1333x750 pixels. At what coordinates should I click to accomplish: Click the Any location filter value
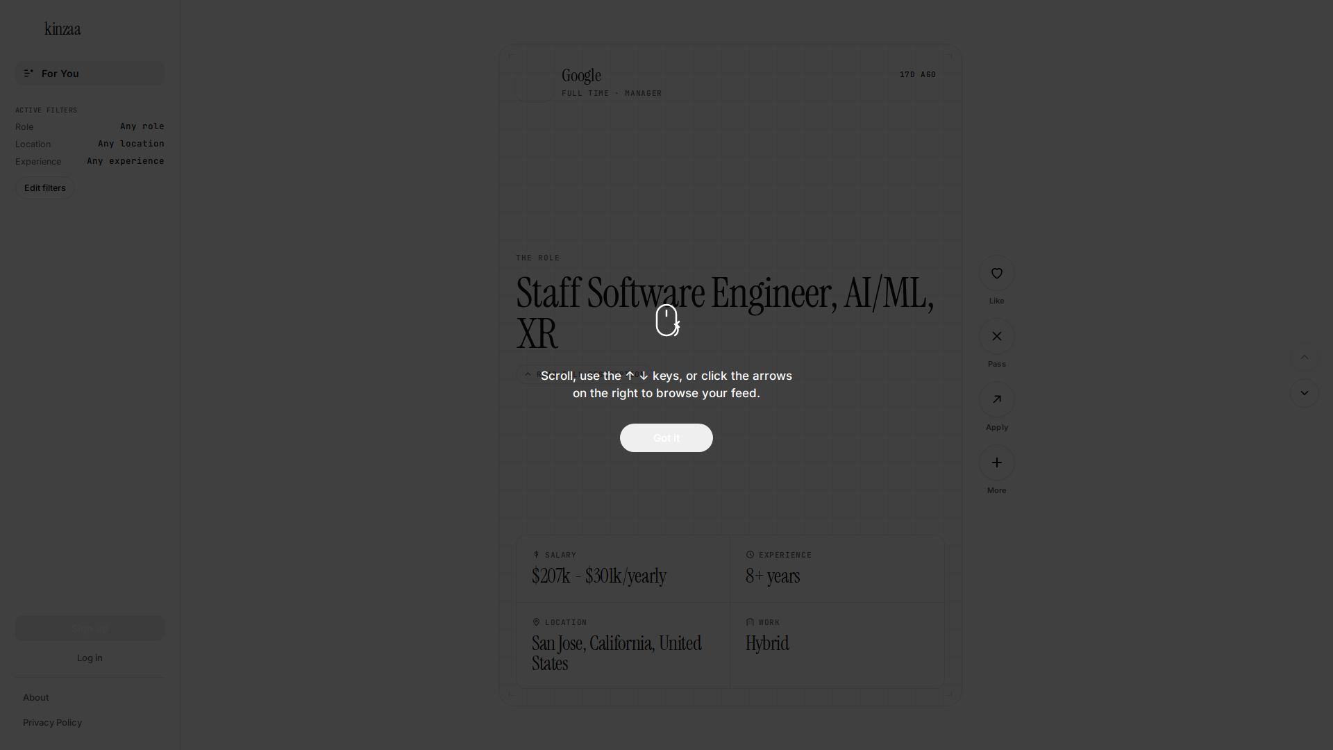click(x=131, y=144)
